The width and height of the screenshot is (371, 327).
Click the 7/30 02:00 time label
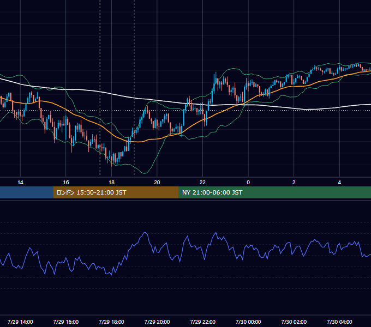294,322
